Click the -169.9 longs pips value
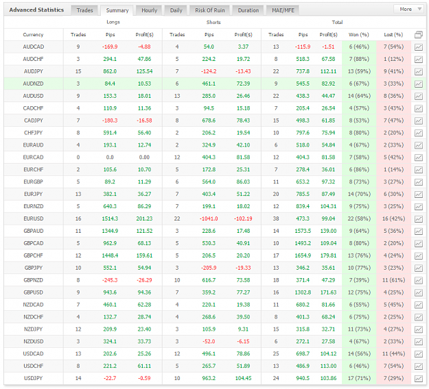The image size is (429, 389). click(110, 47)
